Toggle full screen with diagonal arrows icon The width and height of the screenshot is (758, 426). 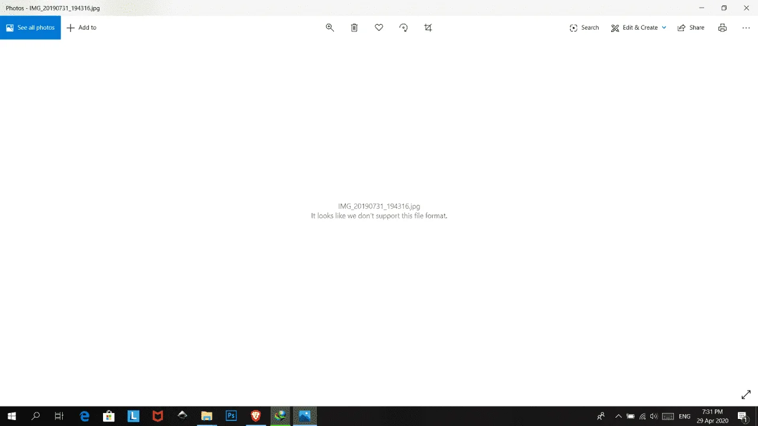click(x=746, y=395)
